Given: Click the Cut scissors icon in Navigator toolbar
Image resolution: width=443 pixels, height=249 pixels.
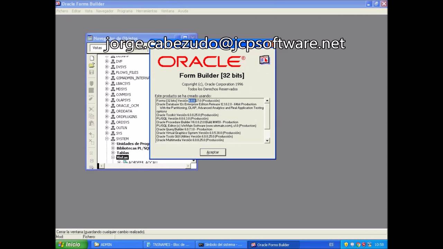Looking at the screenshot, I should coord(92,109).
